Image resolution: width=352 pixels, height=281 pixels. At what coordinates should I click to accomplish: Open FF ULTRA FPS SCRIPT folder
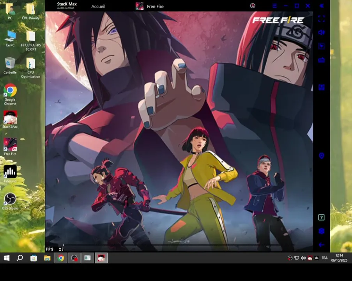click(31, 41)
